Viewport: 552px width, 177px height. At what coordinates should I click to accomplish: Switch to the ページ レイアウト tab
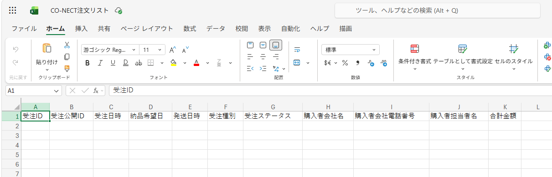point(147,28)
